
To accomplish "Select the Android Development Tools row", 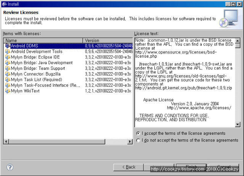I will pyautogui.click(x=68, y=52).
